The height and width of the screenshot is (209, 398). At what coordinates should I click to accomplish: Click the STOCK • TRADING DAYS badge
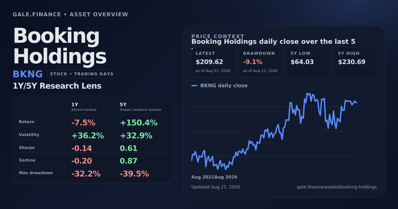click(x=82, y=74)
